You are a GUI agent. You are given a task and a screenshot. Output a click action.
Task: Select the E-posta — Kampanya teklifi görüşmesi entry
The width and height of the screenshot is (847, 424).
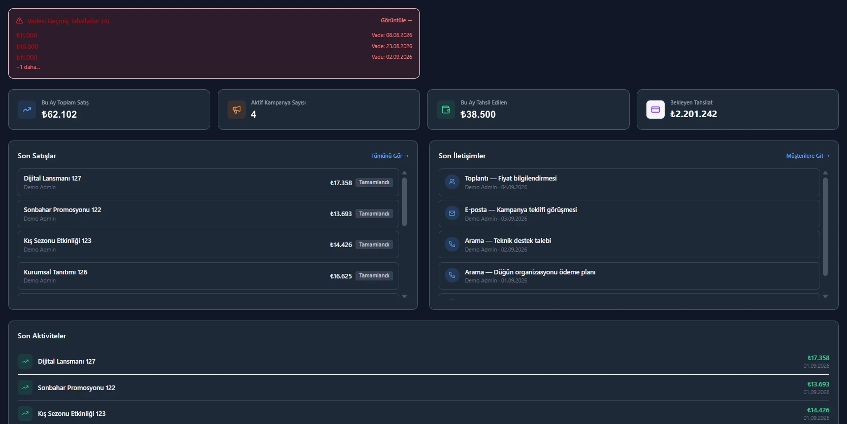click(x=629, y=214)
